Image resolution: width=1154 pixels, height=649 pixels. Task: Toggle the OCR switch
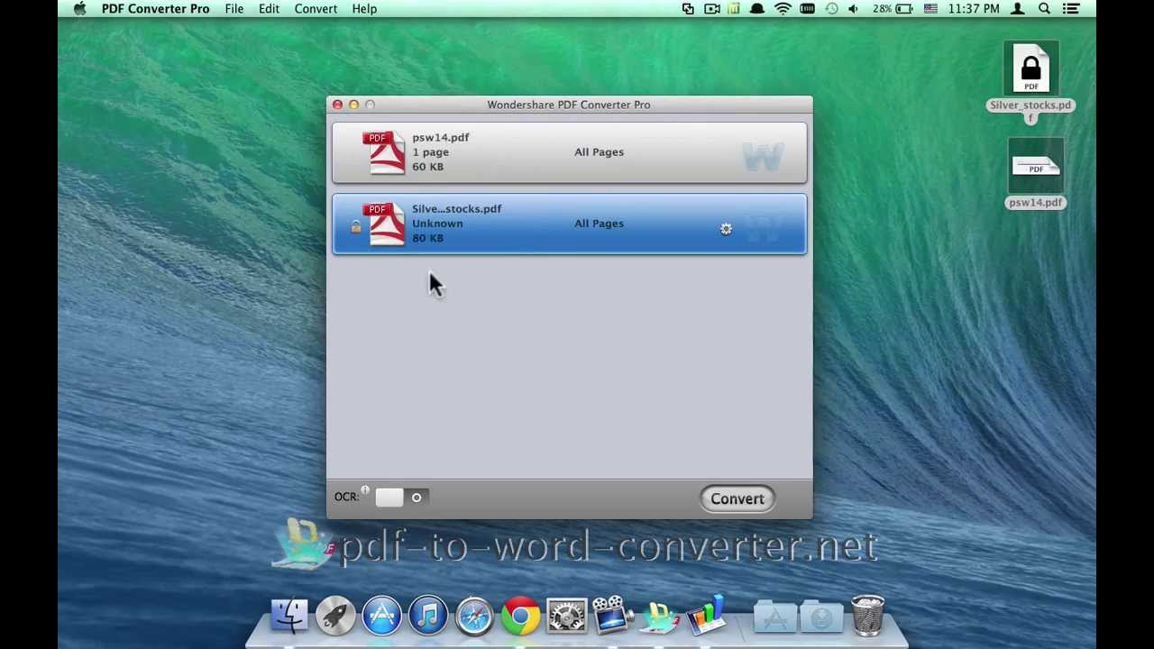(401, 498)
